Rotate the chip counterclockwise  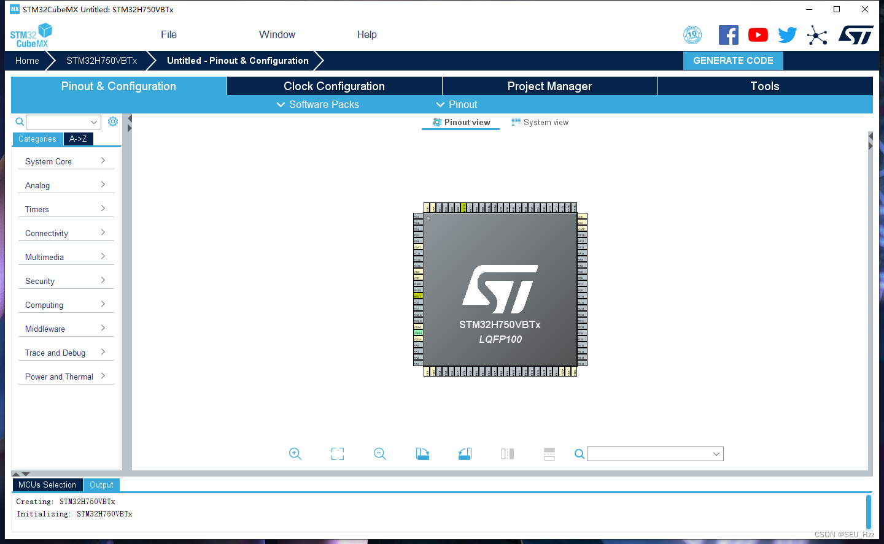[465, 454]
